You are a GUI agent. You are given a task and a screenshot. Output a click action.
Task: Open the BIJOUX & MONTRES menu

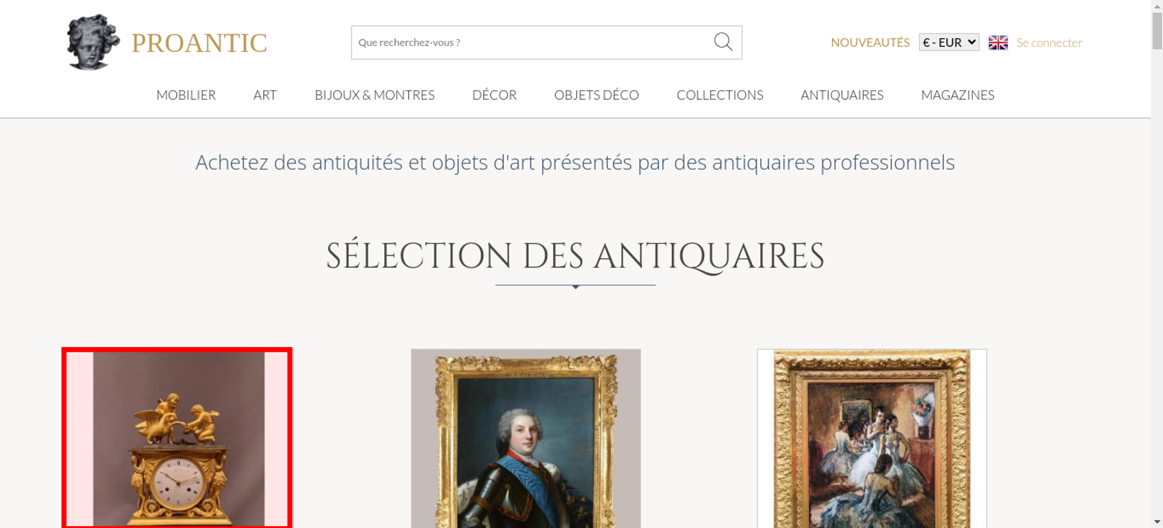point(374,95)
